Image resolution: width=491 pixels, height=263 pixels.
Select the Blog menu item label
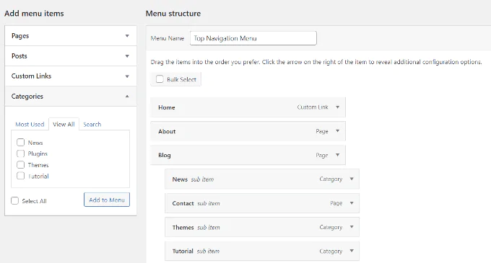[165, 155]
